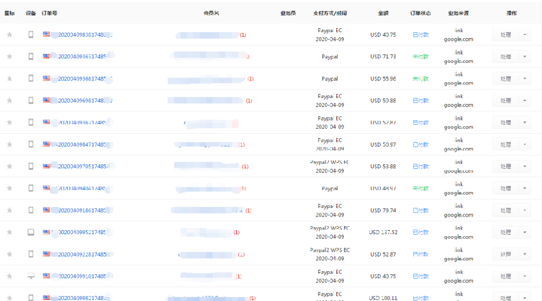The image size is (542, 301).
Task: Open dropdown arrow beside 处理 on USD 137.52 row
Action: click(x=524, y=232)
